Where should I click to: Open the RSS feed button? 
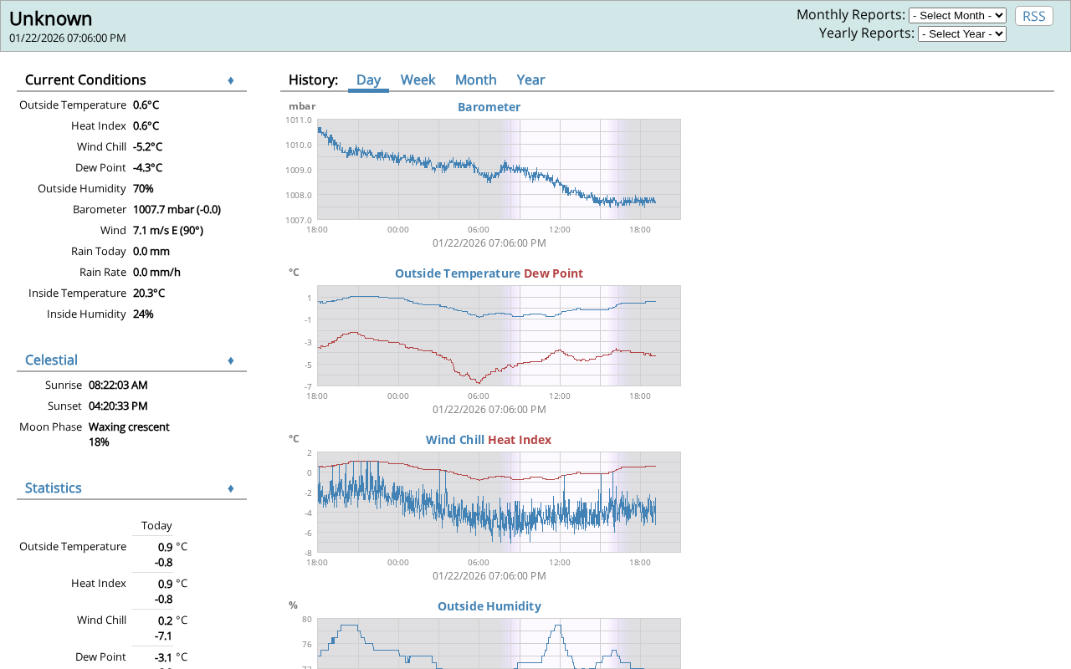coord(1034,16)
